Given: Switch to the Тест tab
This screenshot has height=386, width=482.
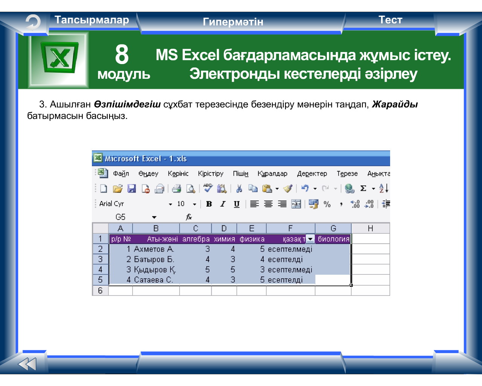Looking at the screenshot, I should point(390,20).
